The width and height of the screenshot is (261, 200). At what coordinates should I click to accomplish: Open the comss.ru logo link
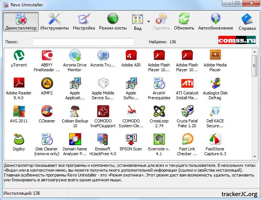coord(237,40)
